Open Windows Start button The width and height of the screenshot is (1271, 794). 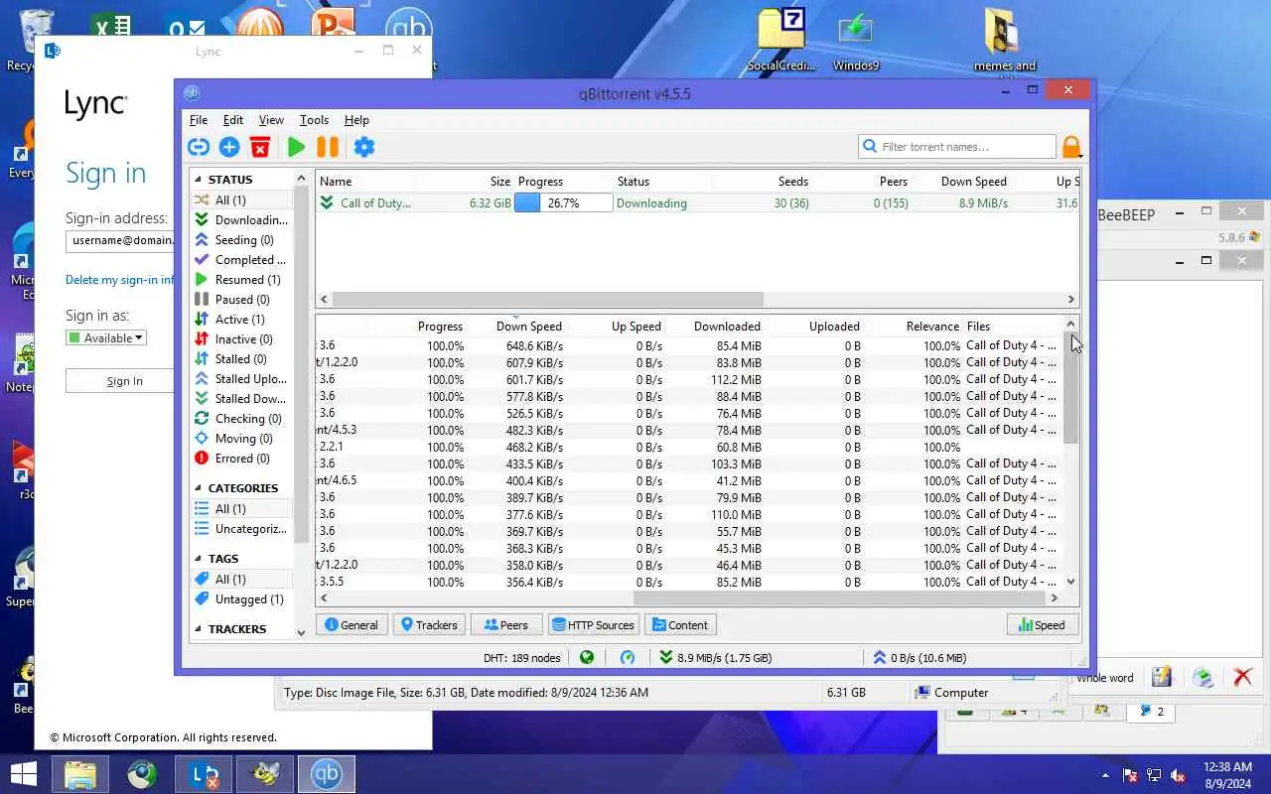click(x=24, y=774)
